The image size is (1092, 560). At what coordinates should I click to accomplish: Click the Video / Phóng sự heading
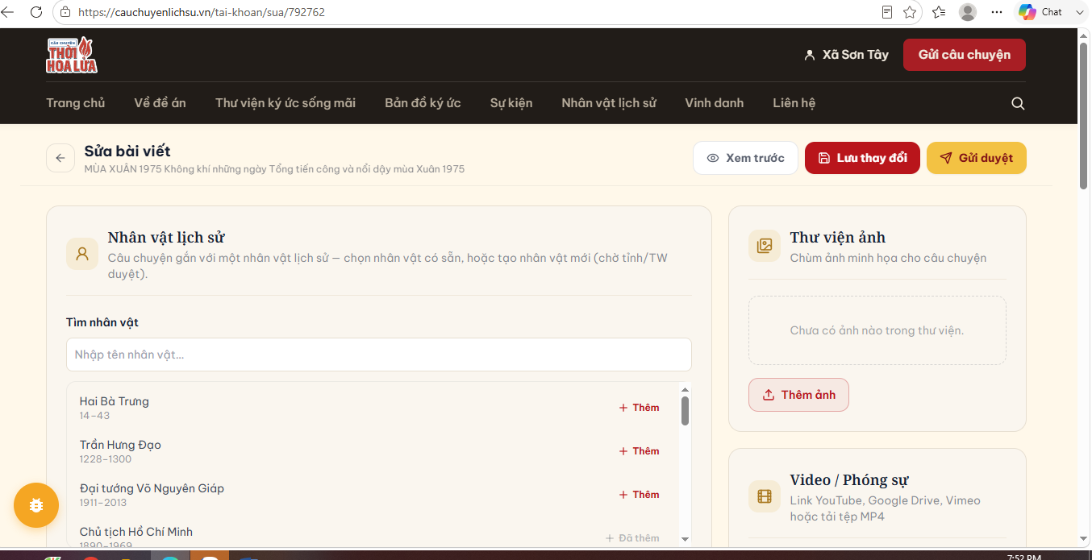849,480
